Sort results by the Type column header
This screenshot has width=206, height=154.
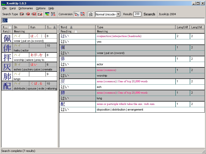135,27
